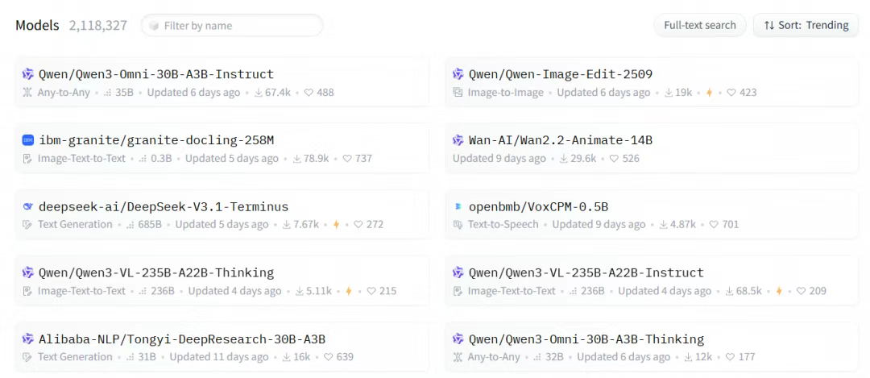Screen dimensions: 870x378
Task: Open the Alibaba-NLP/Tongyi-DeepResearch-30B-A3B model
Action: point(182,339)
